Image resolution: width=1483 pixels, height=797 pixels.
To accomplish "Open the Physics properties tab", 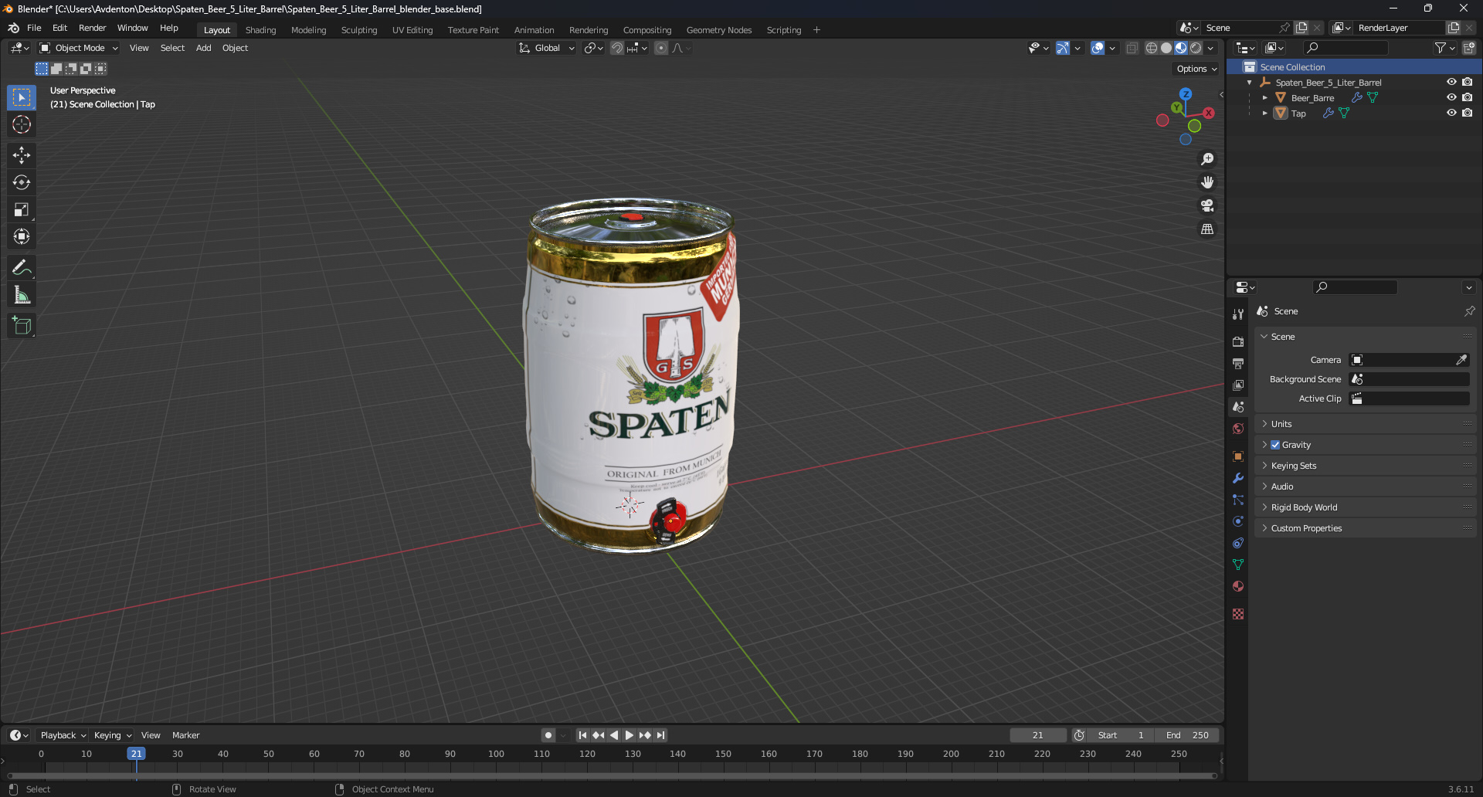I will click(x=1238, y=521).
